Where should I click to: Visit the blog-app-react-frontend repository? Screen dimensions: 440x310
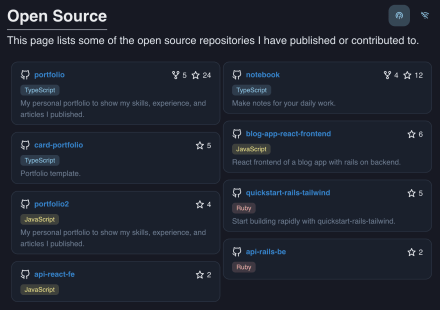[x=288, y=134]
